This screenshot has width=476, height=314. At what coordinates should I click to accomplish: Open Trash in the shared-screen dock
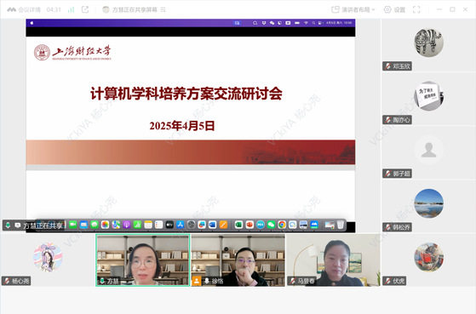click(x=341, y=225)
